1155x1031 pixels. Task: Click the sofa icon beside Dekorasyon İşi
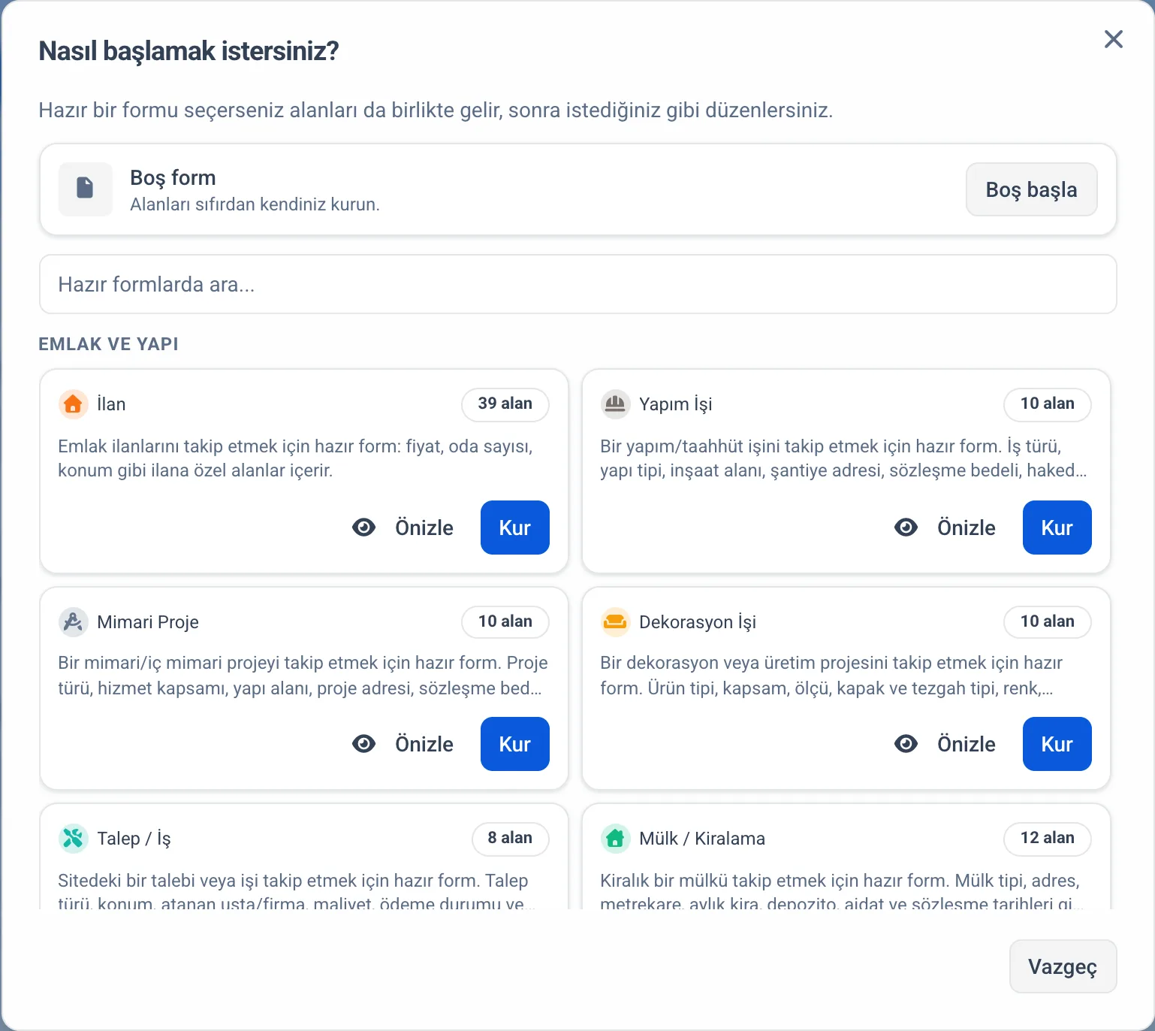tap(615, 622)
